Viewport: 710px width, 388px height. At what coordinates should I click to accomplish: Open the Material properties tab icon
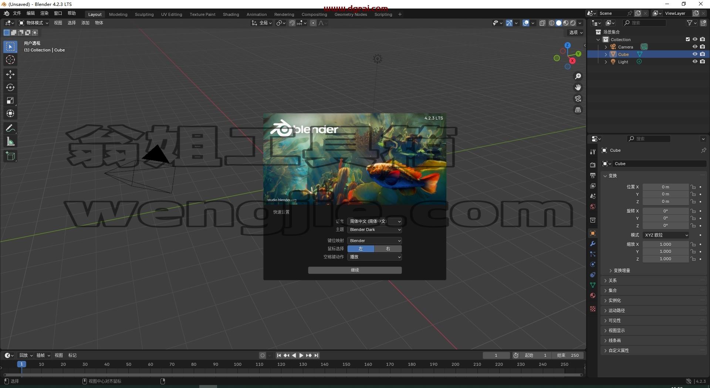593,295
